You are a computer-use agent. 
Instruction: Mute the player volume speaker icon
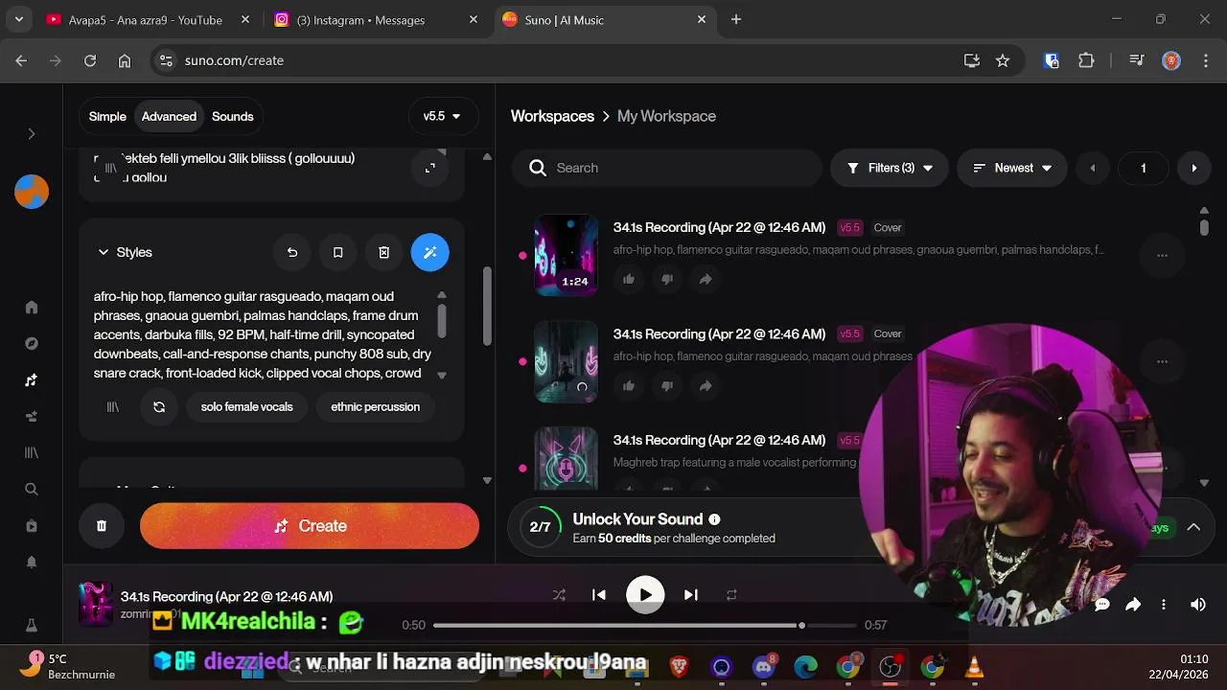click(1198, 605)
